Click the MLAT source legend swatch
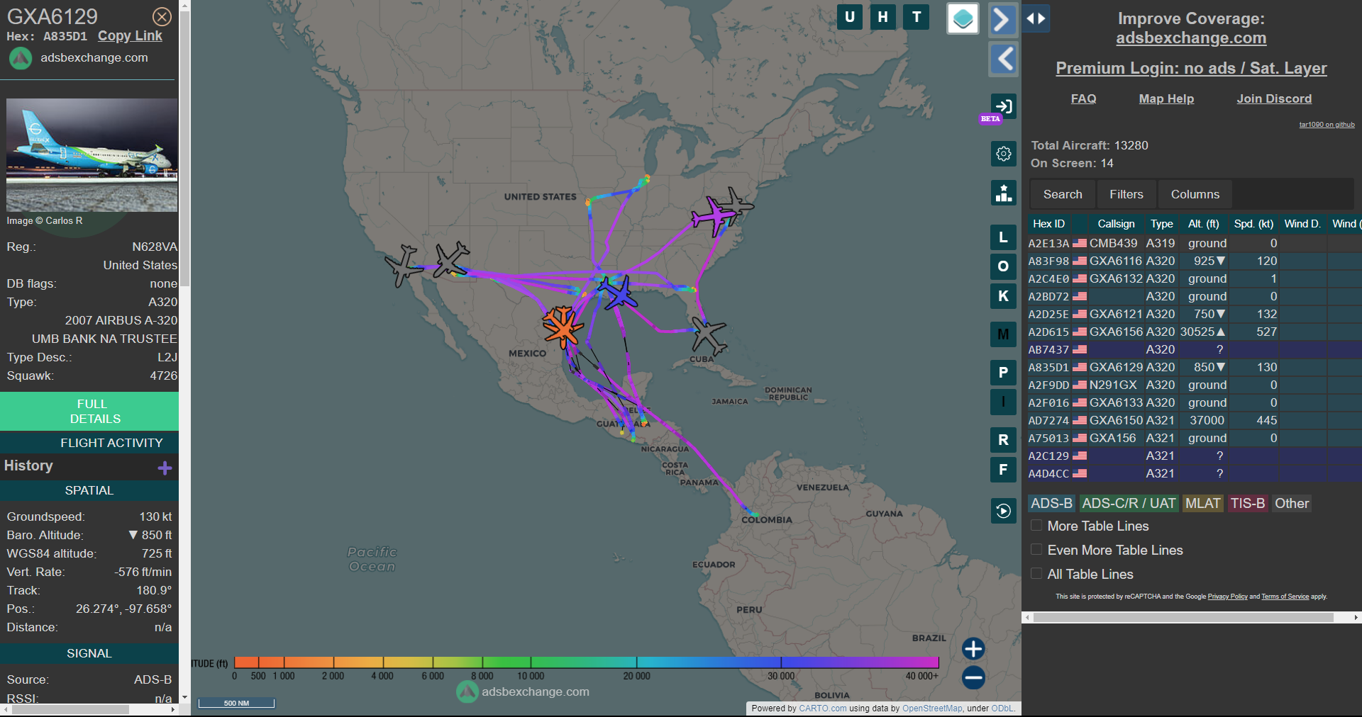Image resolution: width=1362 pixels, height=717 pixels. click(1202, 503)
